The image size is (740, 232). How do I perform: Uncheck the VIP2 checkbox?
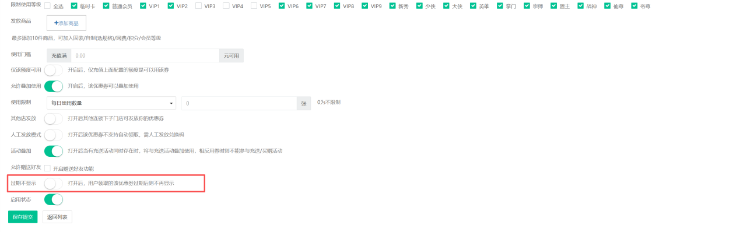point(170,6)
